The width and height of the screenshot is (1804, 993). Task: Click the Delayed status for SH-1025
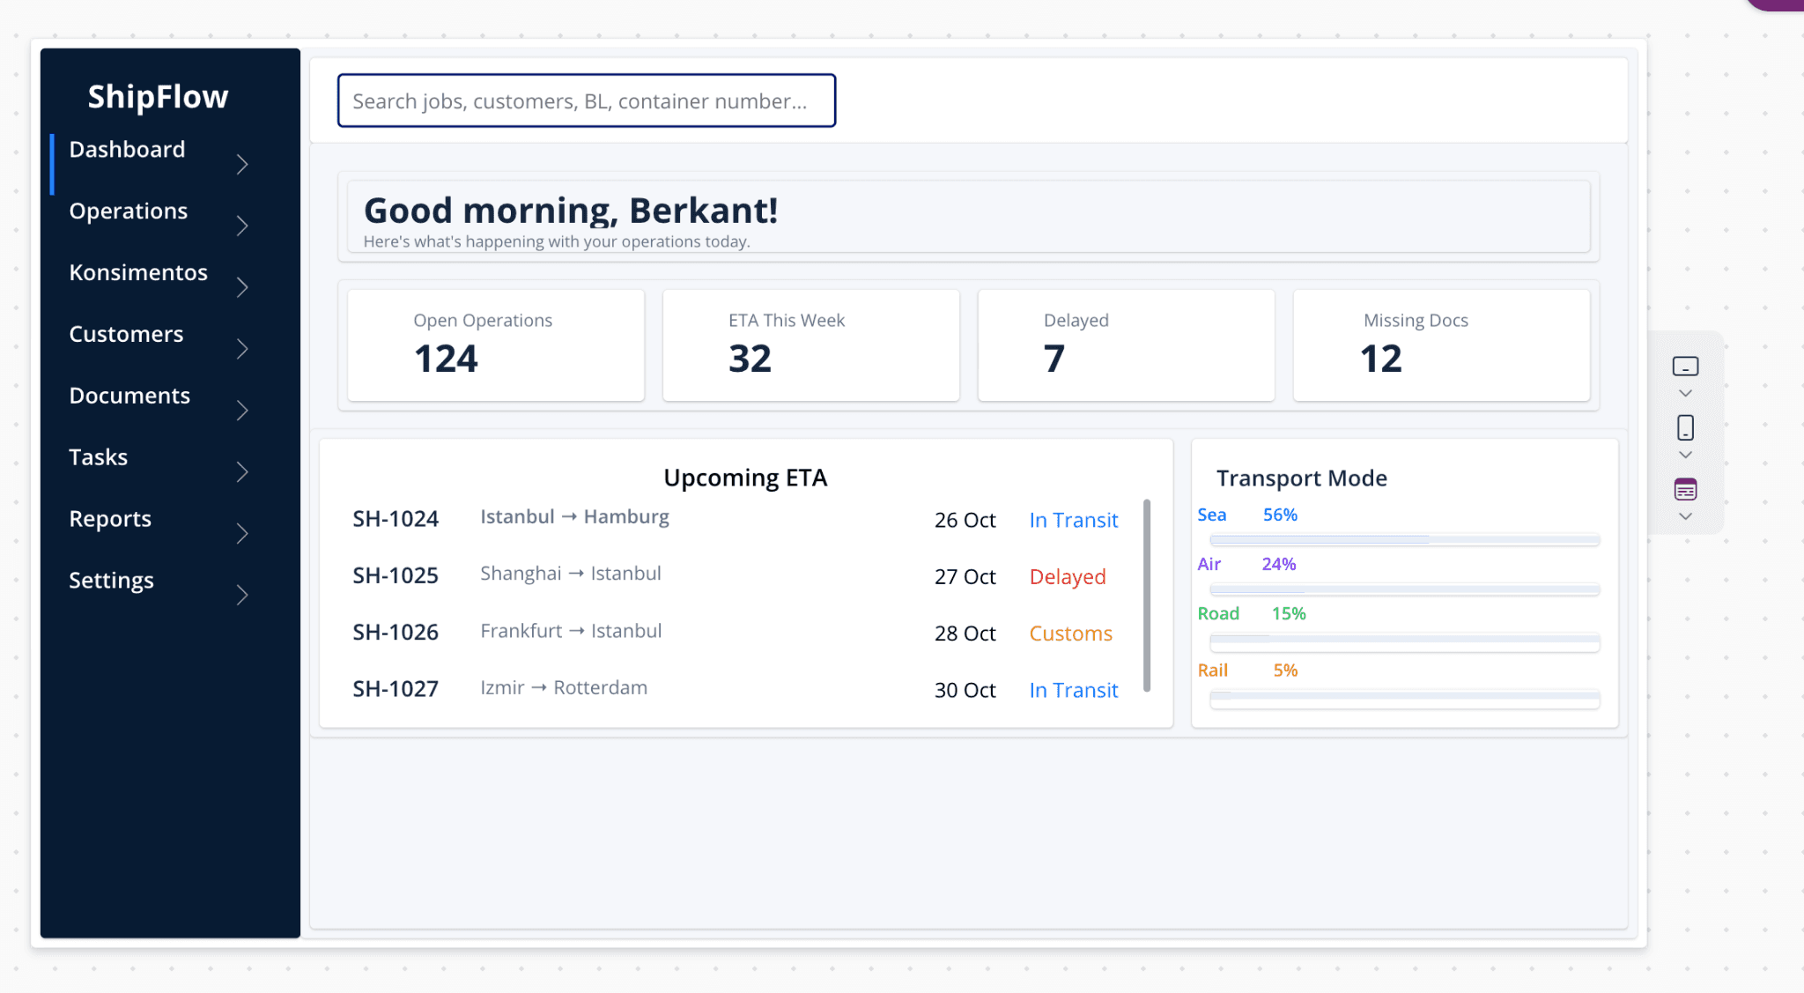(1068, 576)
